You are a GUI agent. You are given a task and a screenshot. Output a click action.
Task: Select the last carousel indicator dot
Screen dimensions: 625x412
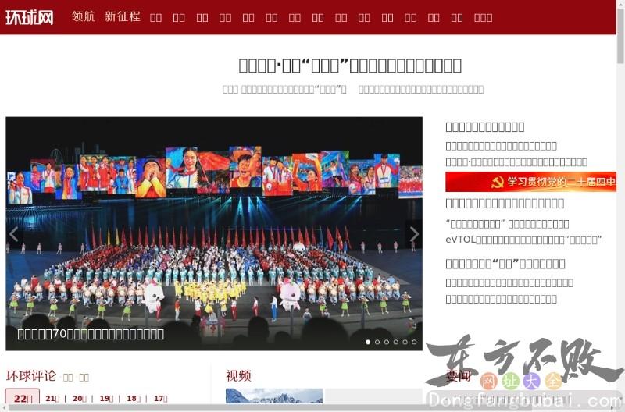(414, 342)
